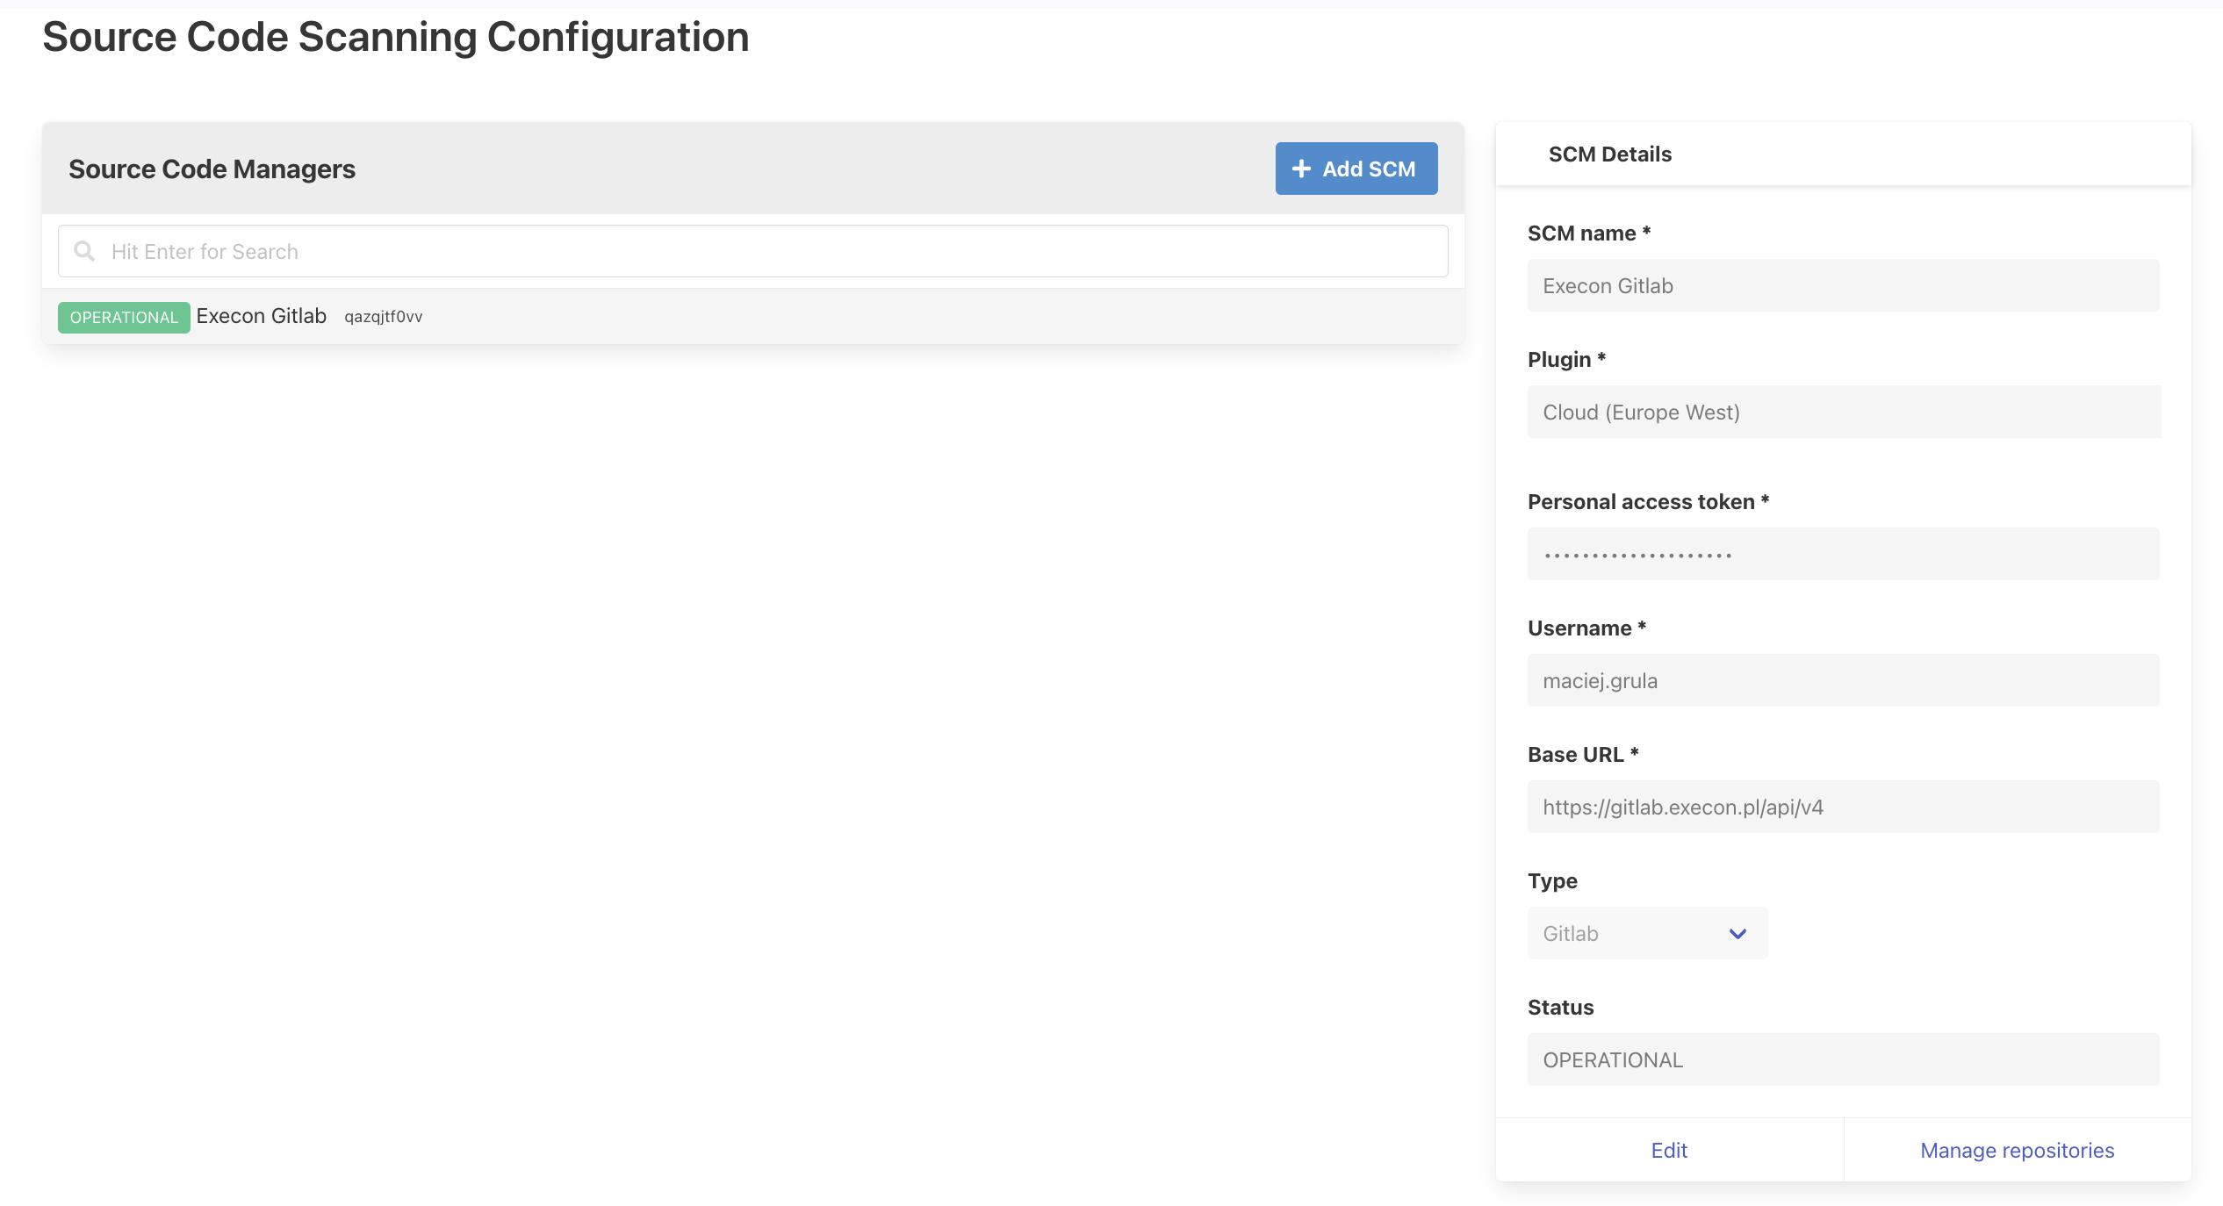Open the Type dropdown showing Gitlab
Image resolution: width=2223 pixels, height=1206 pixels.
[x=1647, y=934]
